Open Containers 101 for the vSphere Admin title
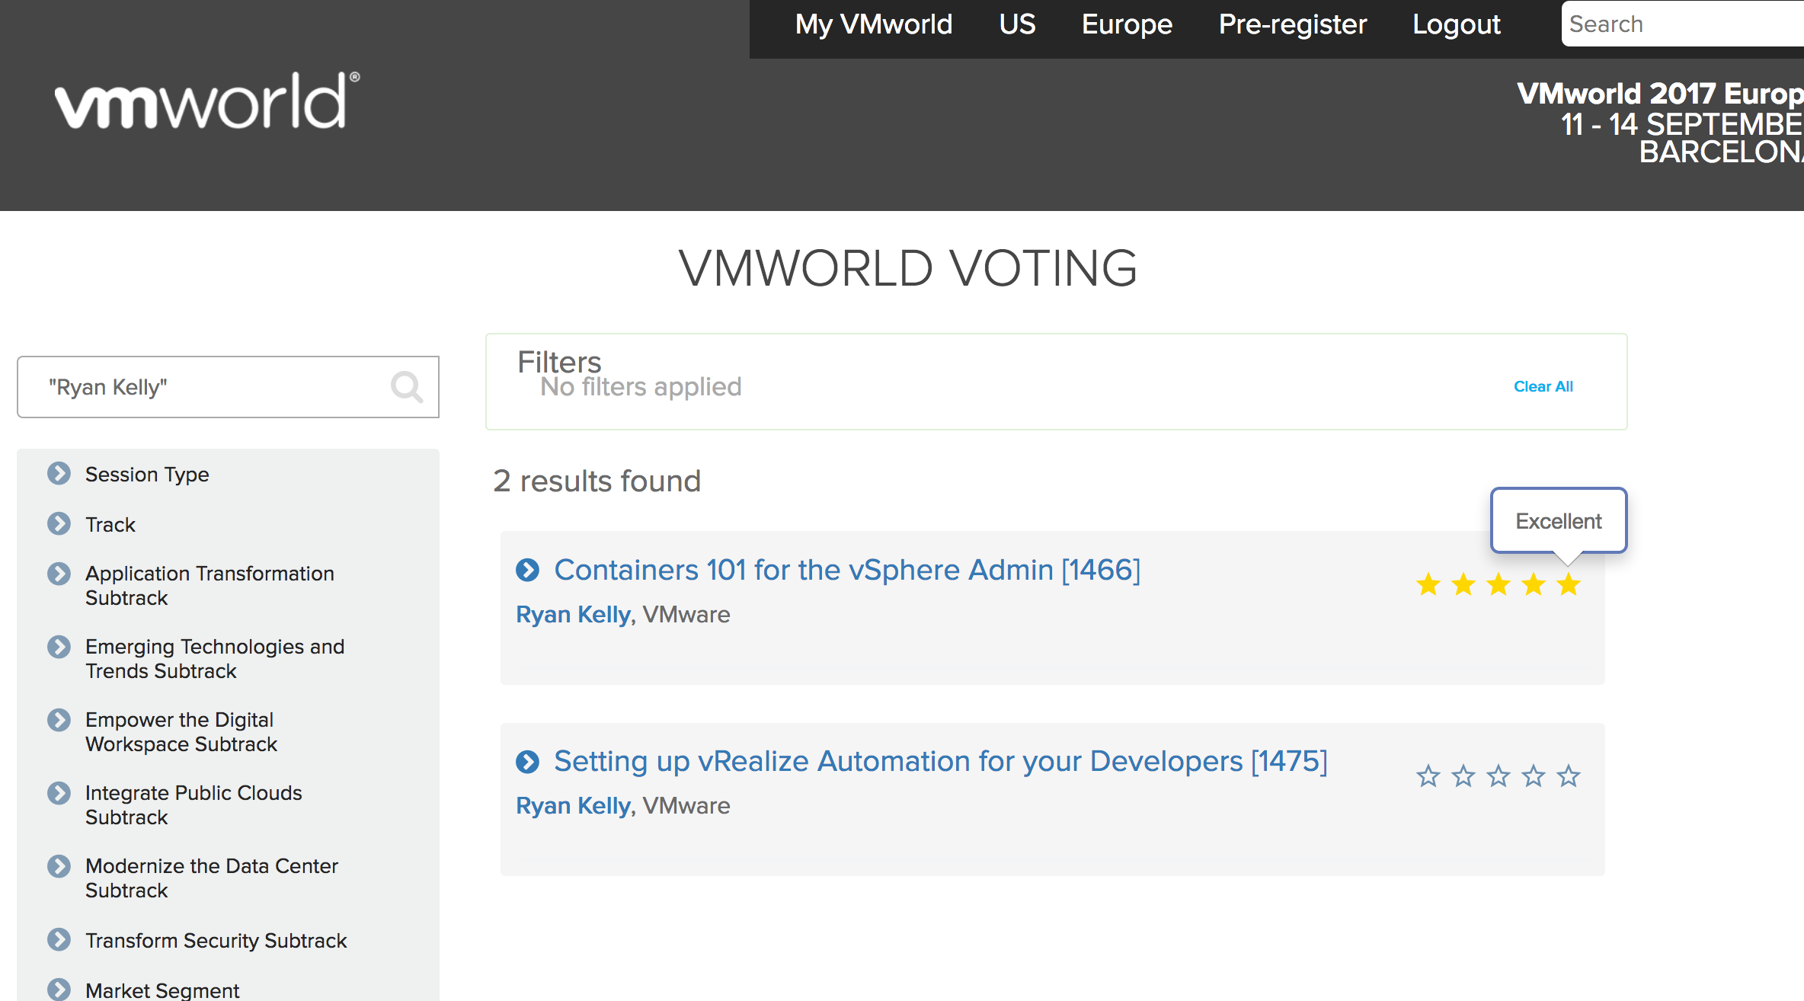This screenshot has height=1001, width=1804. coord(846,570)
